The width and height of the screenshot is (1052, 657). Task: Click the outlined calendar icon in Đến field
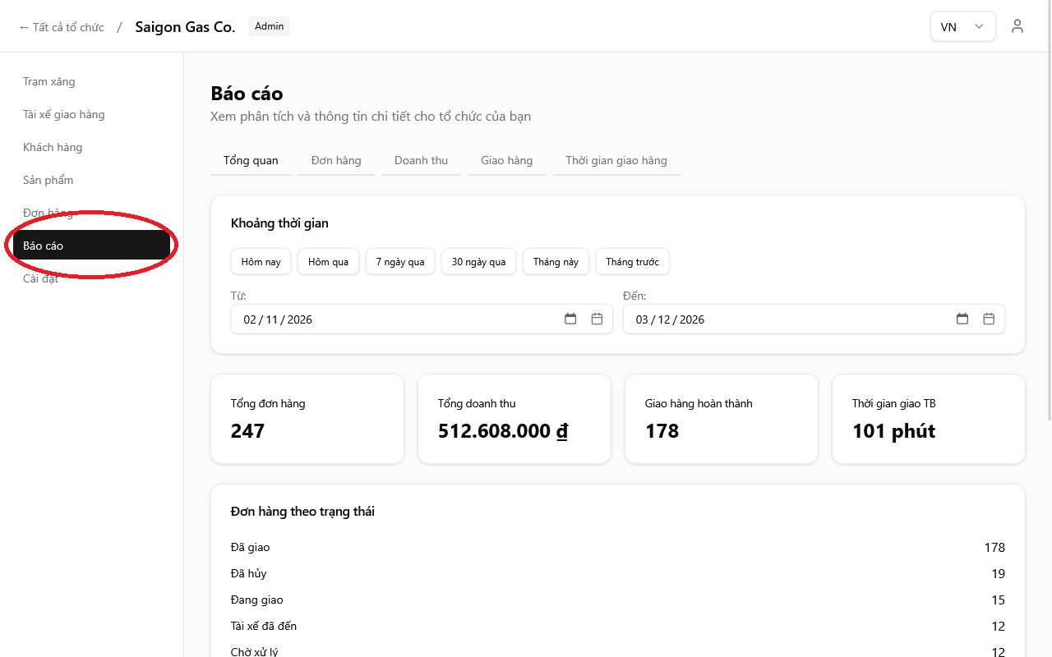click(x=989, y=319)
